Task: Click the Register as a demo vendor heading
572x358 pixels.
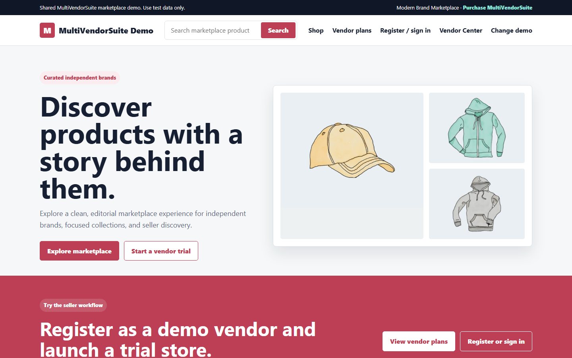Action: pyautogui.click(x=178, y=339)
